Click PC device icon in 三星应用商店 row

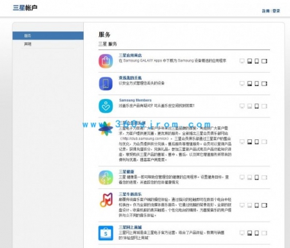249,61
